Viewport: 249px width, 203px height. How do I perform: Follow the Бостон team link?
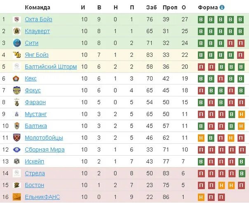(x=35, y=185)
